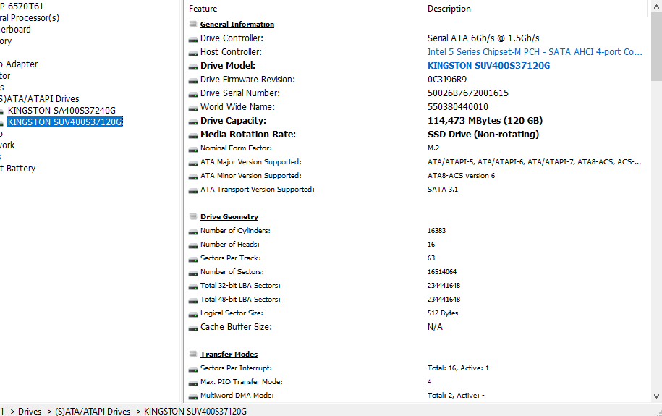Open the (S)ATA/ATAPI Drives tree node
The height and width of the screenshot is (416, 662).
[x=40, y=99]
